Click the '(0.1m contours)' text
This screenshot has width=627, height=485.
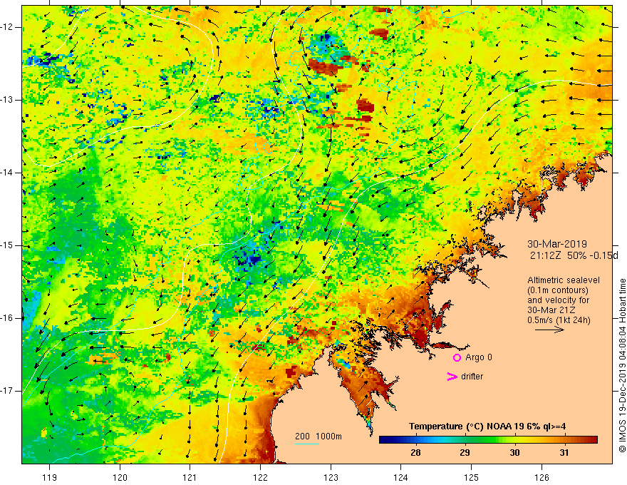pyautogui.click(x=558, y=290)
